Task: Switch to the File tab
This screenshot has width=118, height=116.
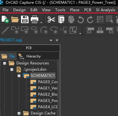Action: (x=8, y=56)
